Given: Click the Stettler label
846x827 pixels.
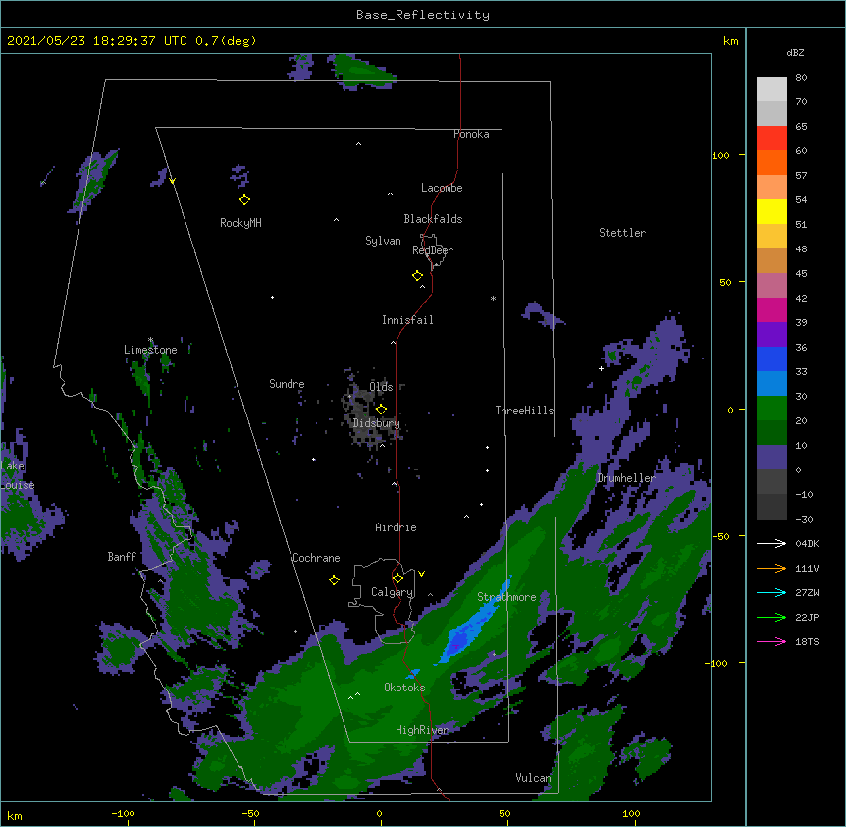Looking at the screenshot, I should coord(622,233).
